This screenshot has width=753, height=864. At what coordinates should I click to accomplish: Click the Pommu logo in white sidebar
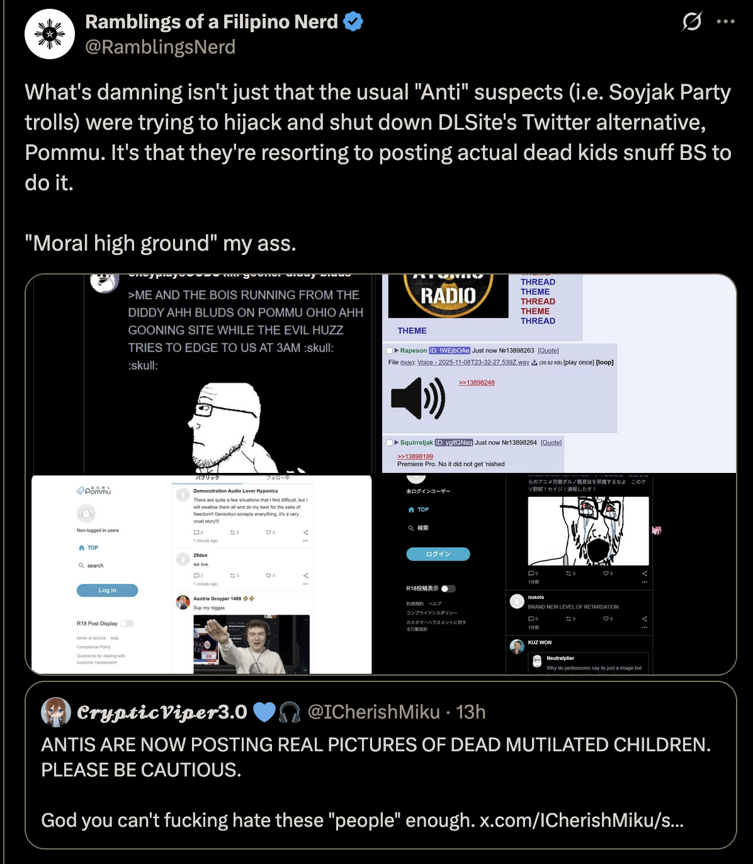tap(93, 490)
